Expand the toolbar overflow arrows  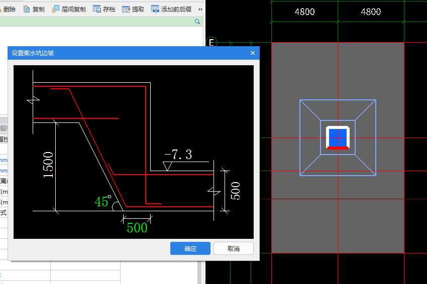200,9
